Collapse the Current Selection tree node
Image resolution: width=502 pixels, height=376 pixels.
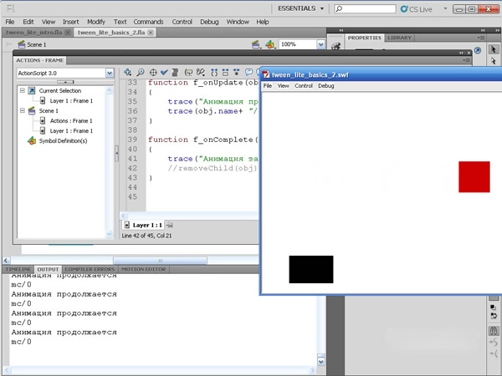(23, 90)
